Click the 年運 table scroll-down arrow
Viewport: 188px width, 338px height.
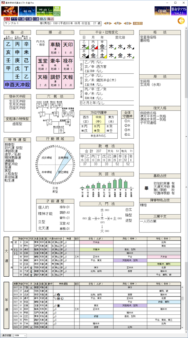183,328
